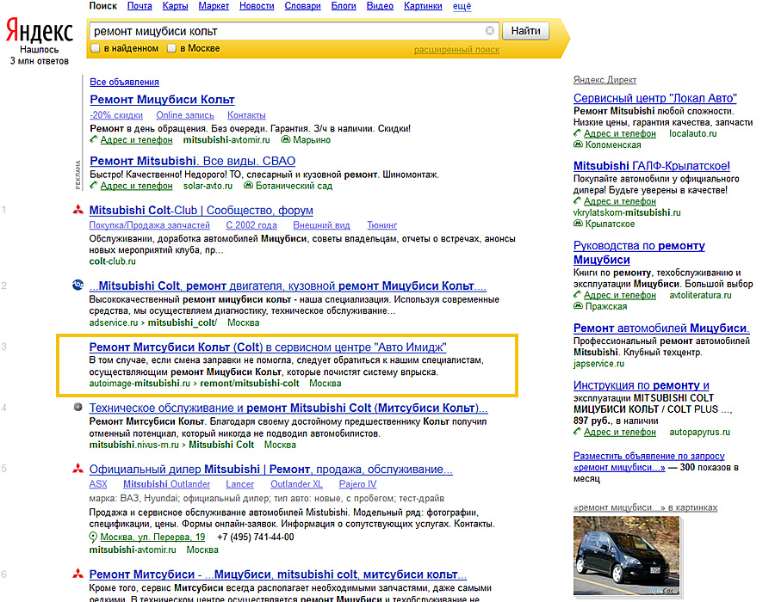This screenshot has height=602, width=775.
Task: Open 'Техническое обслуживание и ремонт Mitsubishi Colt' result
Action: click(288, 408)
